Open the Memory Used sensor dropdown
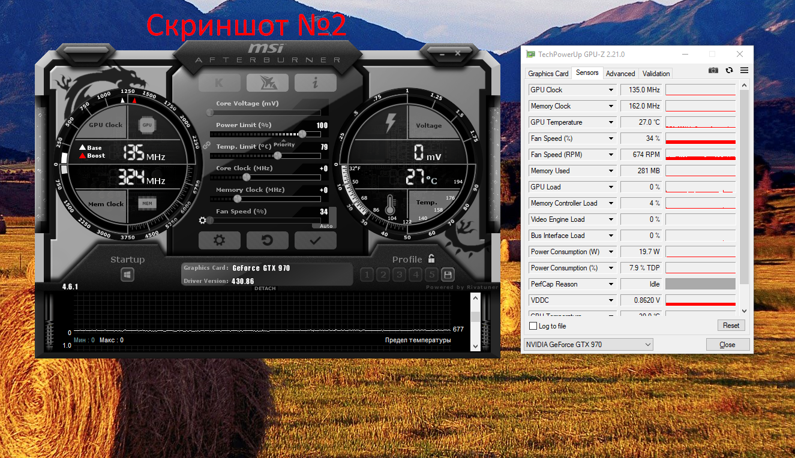 click(611, 171)
